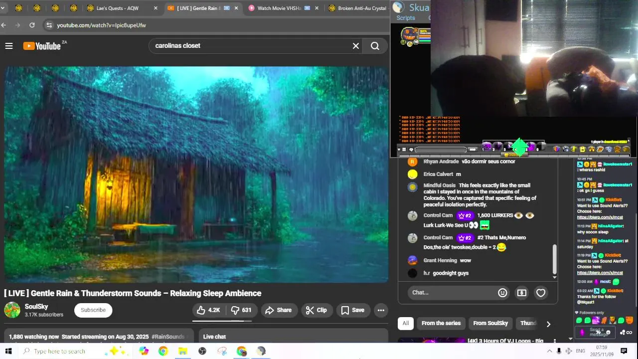Select the 'From the series' chip
The height and width of the screenshot is (359, 638).
[441, 323]
